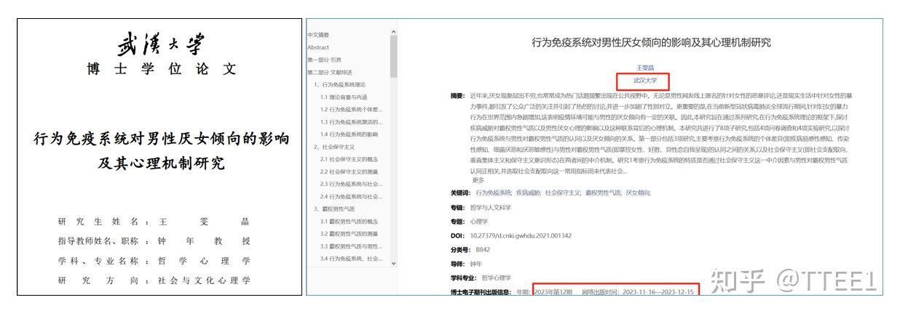The width and height of the screenshot is (900, 316).
Task: Go to 2.4 行为免疫系统与社会 entry
Action: (x=351, y=196)
